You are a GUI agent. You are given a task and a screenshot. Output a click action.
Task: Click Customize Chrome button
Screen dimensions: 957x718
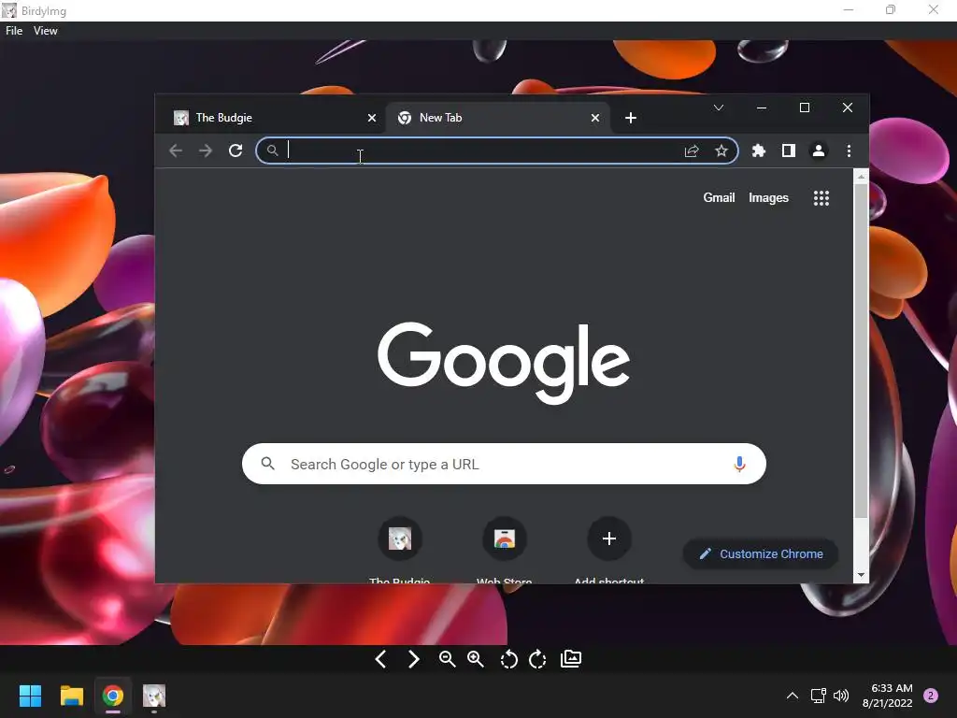click(x=761, y=554)
